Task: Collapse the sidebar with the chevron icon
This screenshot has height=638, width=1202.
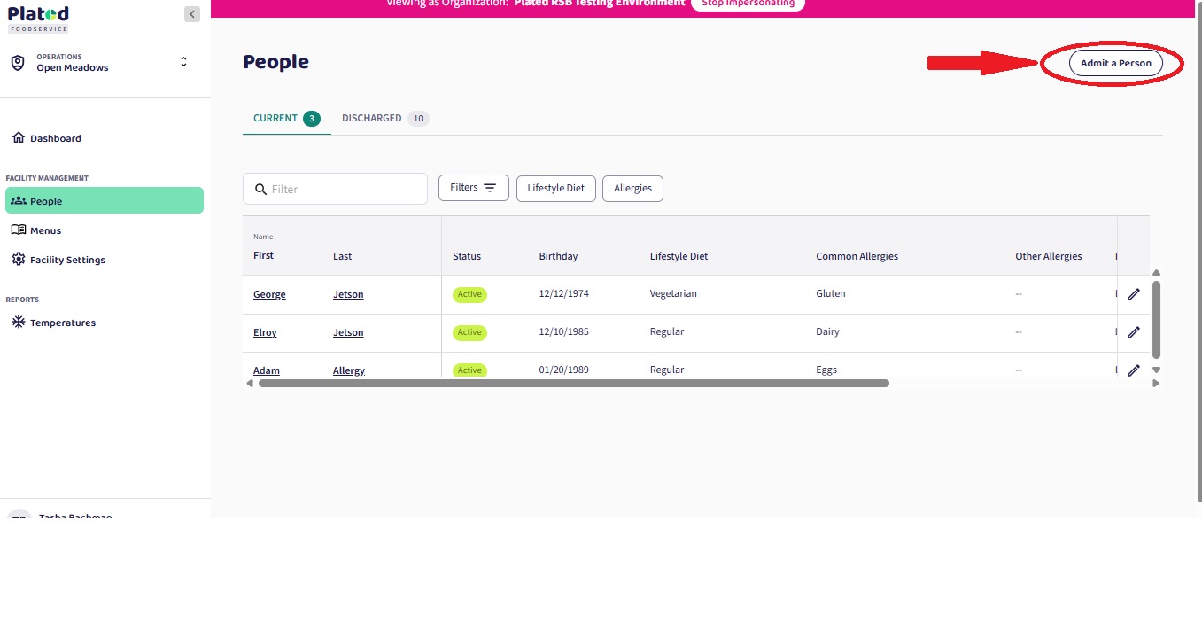Action: (x=192, y=14)
